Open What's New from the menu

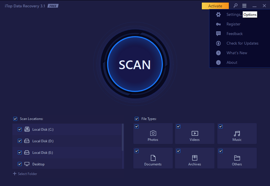(237, 53)
